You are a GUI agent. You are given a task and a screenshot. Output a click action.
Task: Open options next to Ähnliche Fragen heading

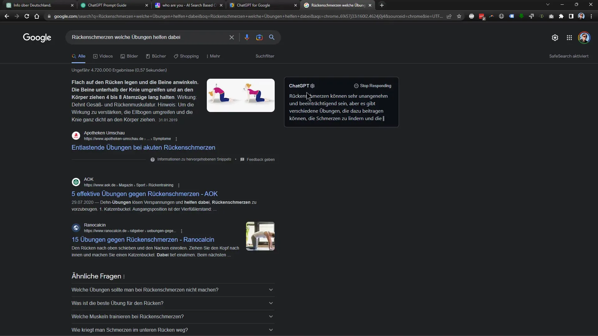[x=124, y=277]
